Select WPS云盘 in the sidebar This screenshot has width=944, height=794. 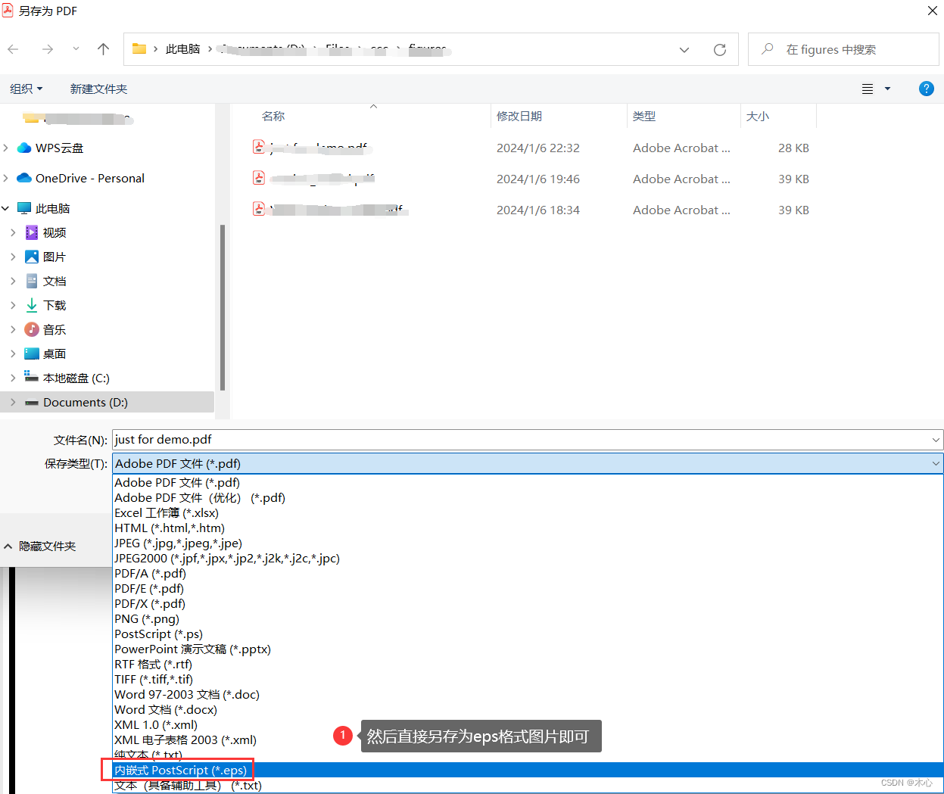59,148
